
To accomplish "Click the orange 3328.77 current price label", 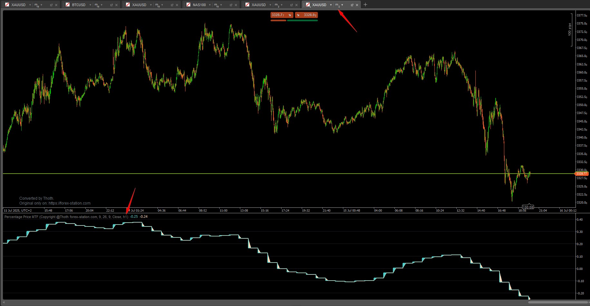I will 581,174.
